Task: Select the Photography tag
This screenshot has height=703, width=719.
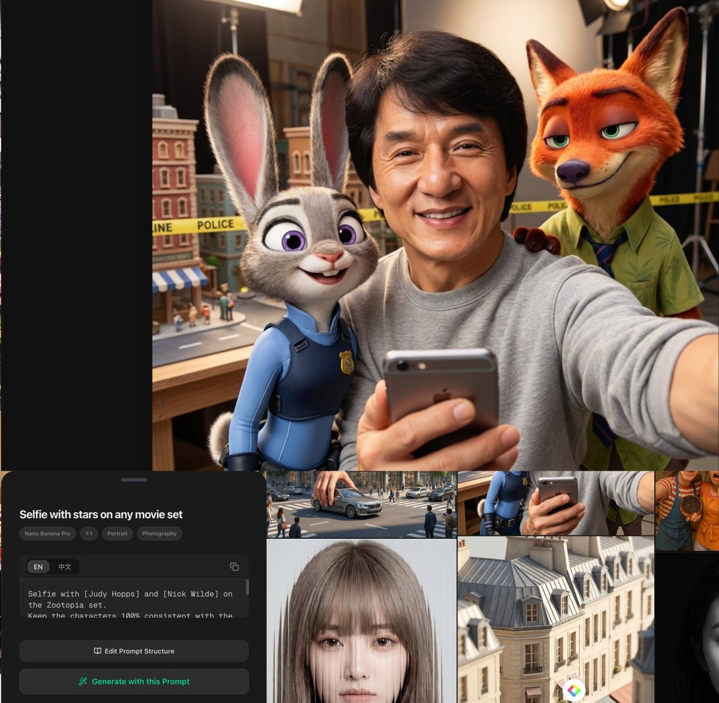Action: [159, 533]
